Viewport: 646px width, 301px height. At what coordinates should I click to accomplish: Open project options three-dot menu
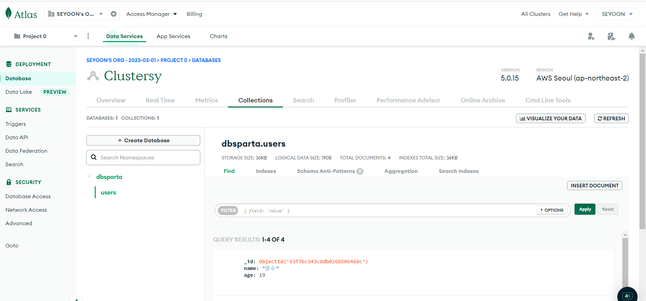88,36
